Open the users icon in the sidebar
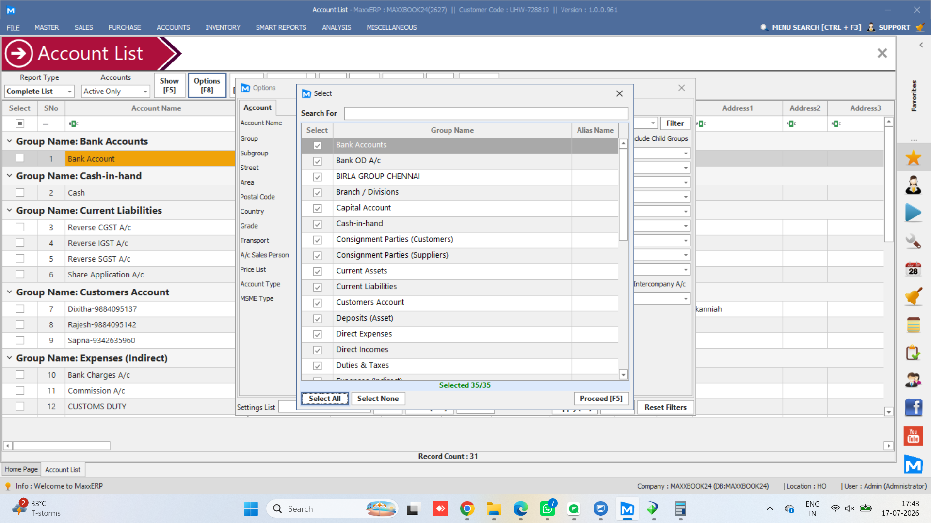Image resolution: width=931 pixels, height=523 pixels. 913,380
